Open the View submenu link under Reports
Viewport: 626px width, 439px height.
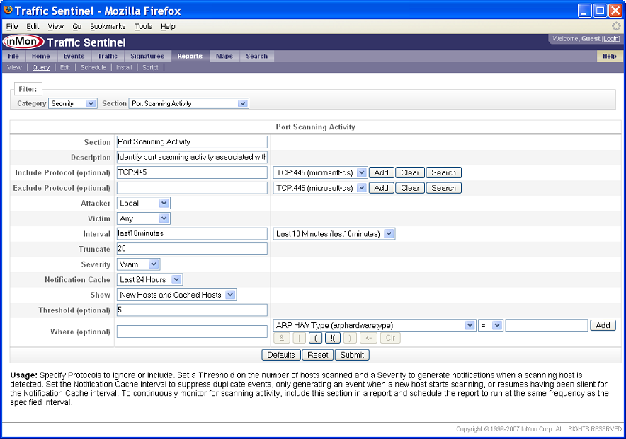coord(14,67)
